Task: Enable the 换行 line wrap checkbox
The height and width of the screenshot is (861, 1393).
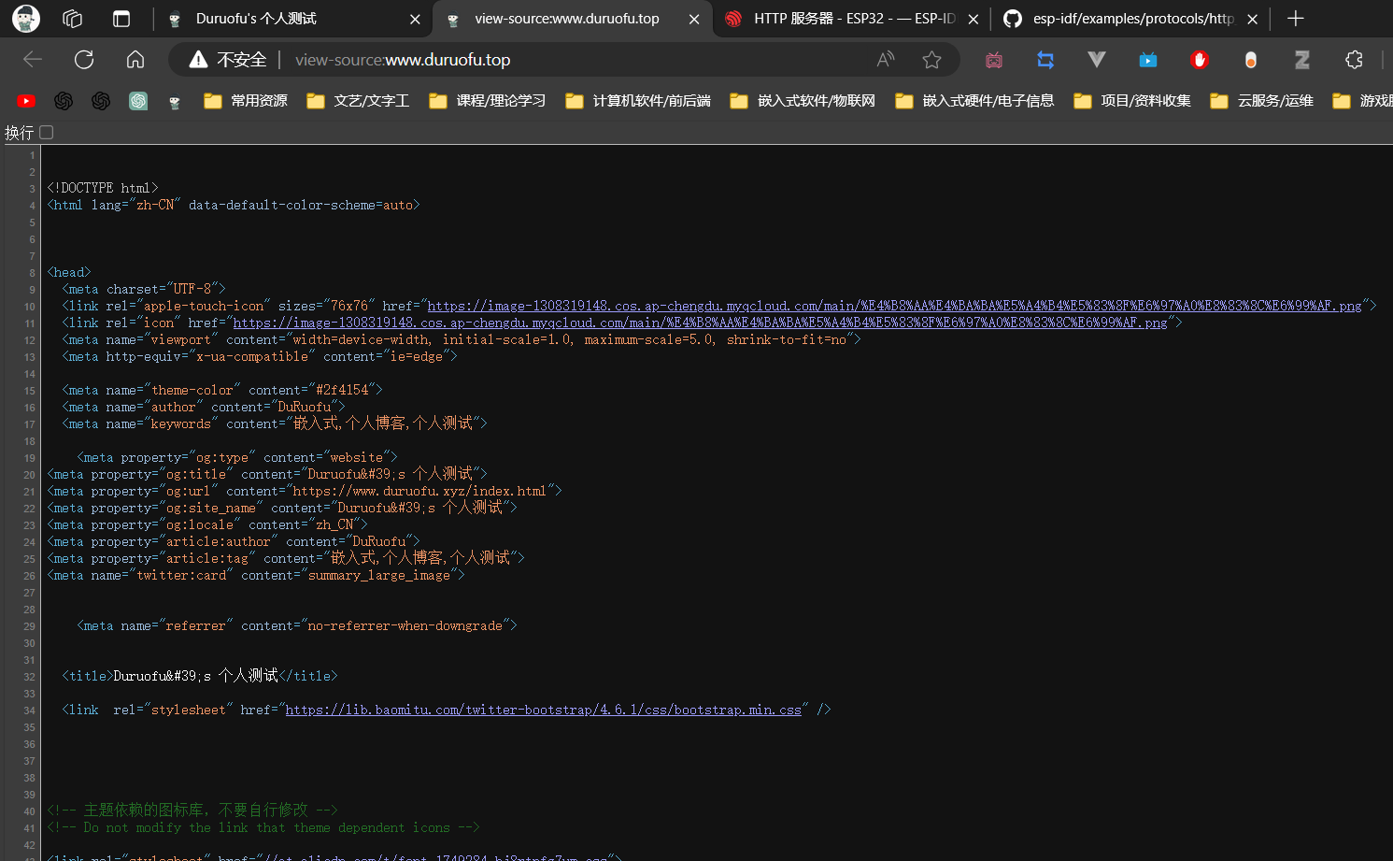Action: point(47,133)
